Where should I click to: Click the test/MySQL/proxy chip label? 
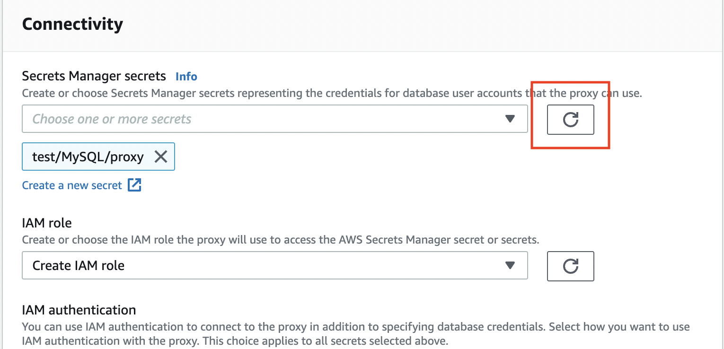[x=88, y=157]
